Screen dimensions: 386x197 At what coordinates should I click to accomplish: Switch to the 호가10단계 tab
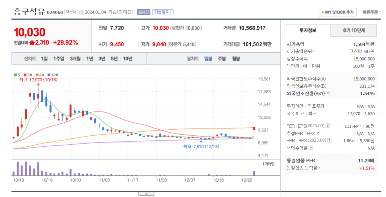(353, 30)
